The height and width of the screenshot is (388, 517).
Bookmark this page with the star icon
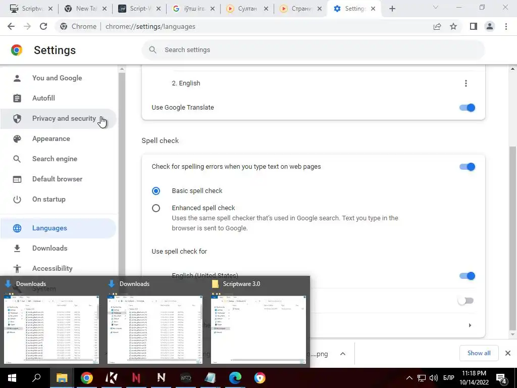453,26
